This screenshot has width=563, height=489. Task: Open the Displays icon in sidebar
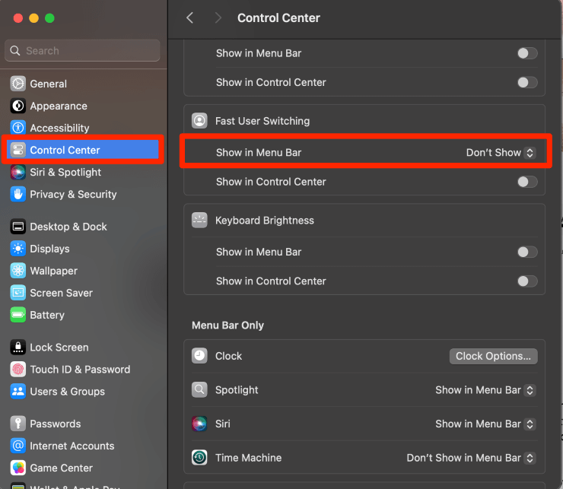[17, 249]
